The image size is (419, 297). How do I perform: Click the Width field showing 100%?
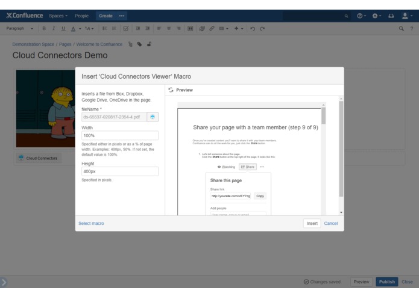(x=120, y=136)
